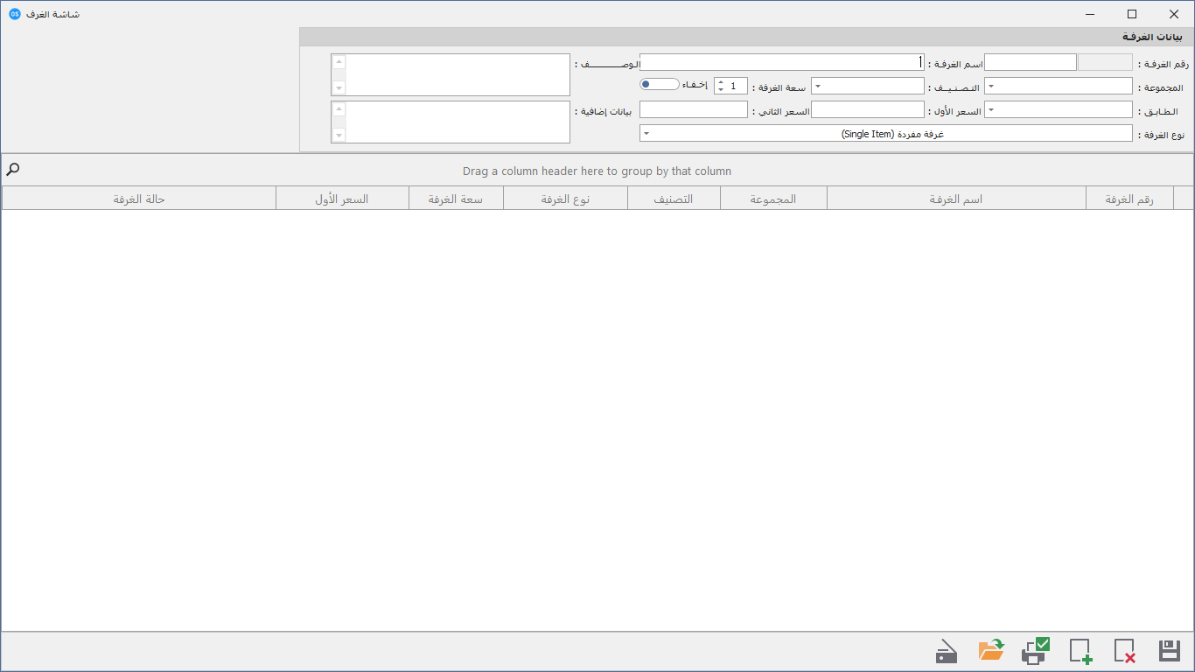Click the delete room icon with red X
Screen dimensions: 1195x672
click(x=1125, y=651)
